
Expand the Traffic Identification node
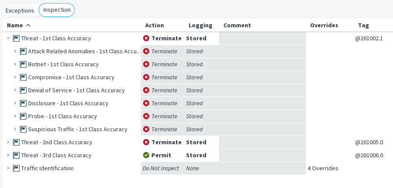pyautogui.click(x=8, y=168)
